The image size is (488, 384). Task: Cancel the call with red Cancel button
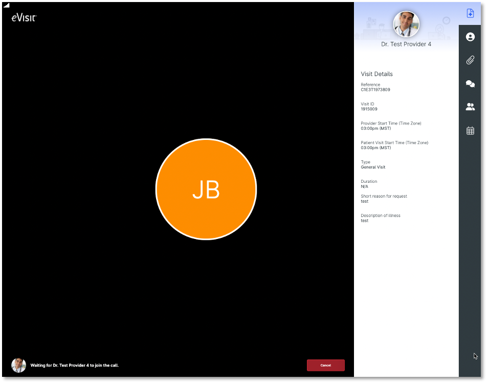pyautogui.click(x=325, y=365)
